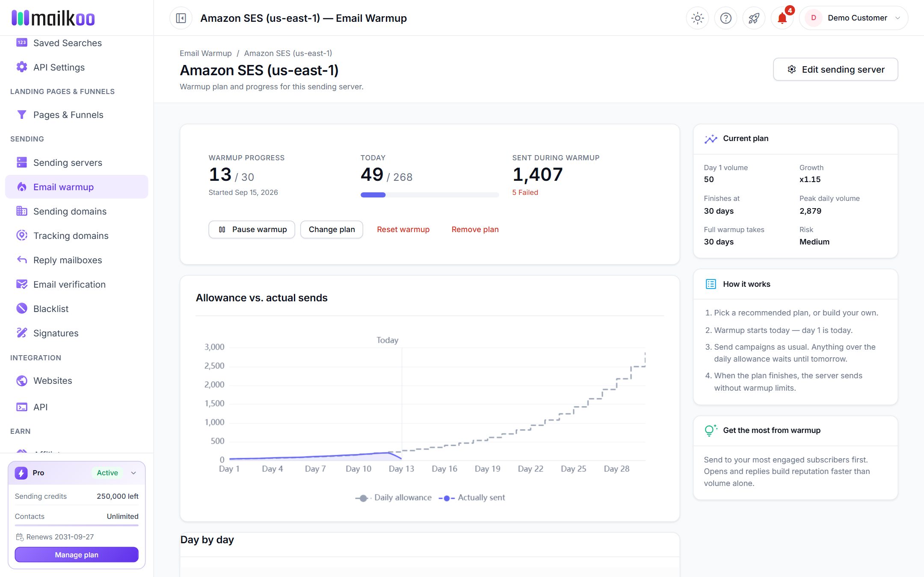Click Reset warmup link
The image size is (924, 577).
tap(403, 230)
